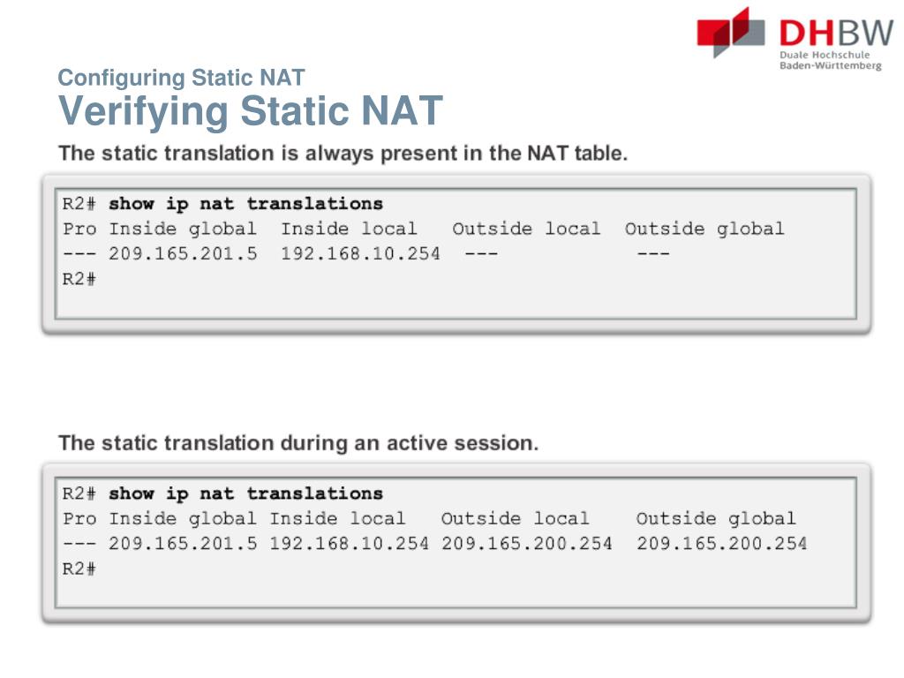Click the final R2# prompt in first terminal box
The height and width of the screenshot is (678, 904).
[79, 279]
